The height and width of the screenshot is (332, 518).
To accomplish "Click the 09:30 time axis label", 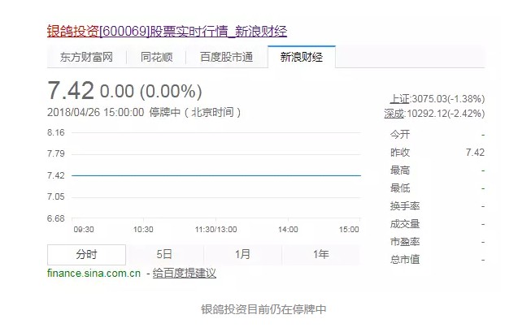I will click(x=84, y=230).
